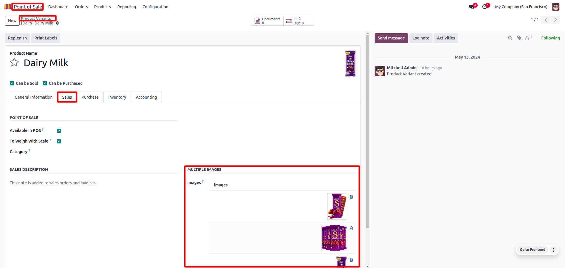Click the main Dairy Milk product image

[x=350, y=64]
